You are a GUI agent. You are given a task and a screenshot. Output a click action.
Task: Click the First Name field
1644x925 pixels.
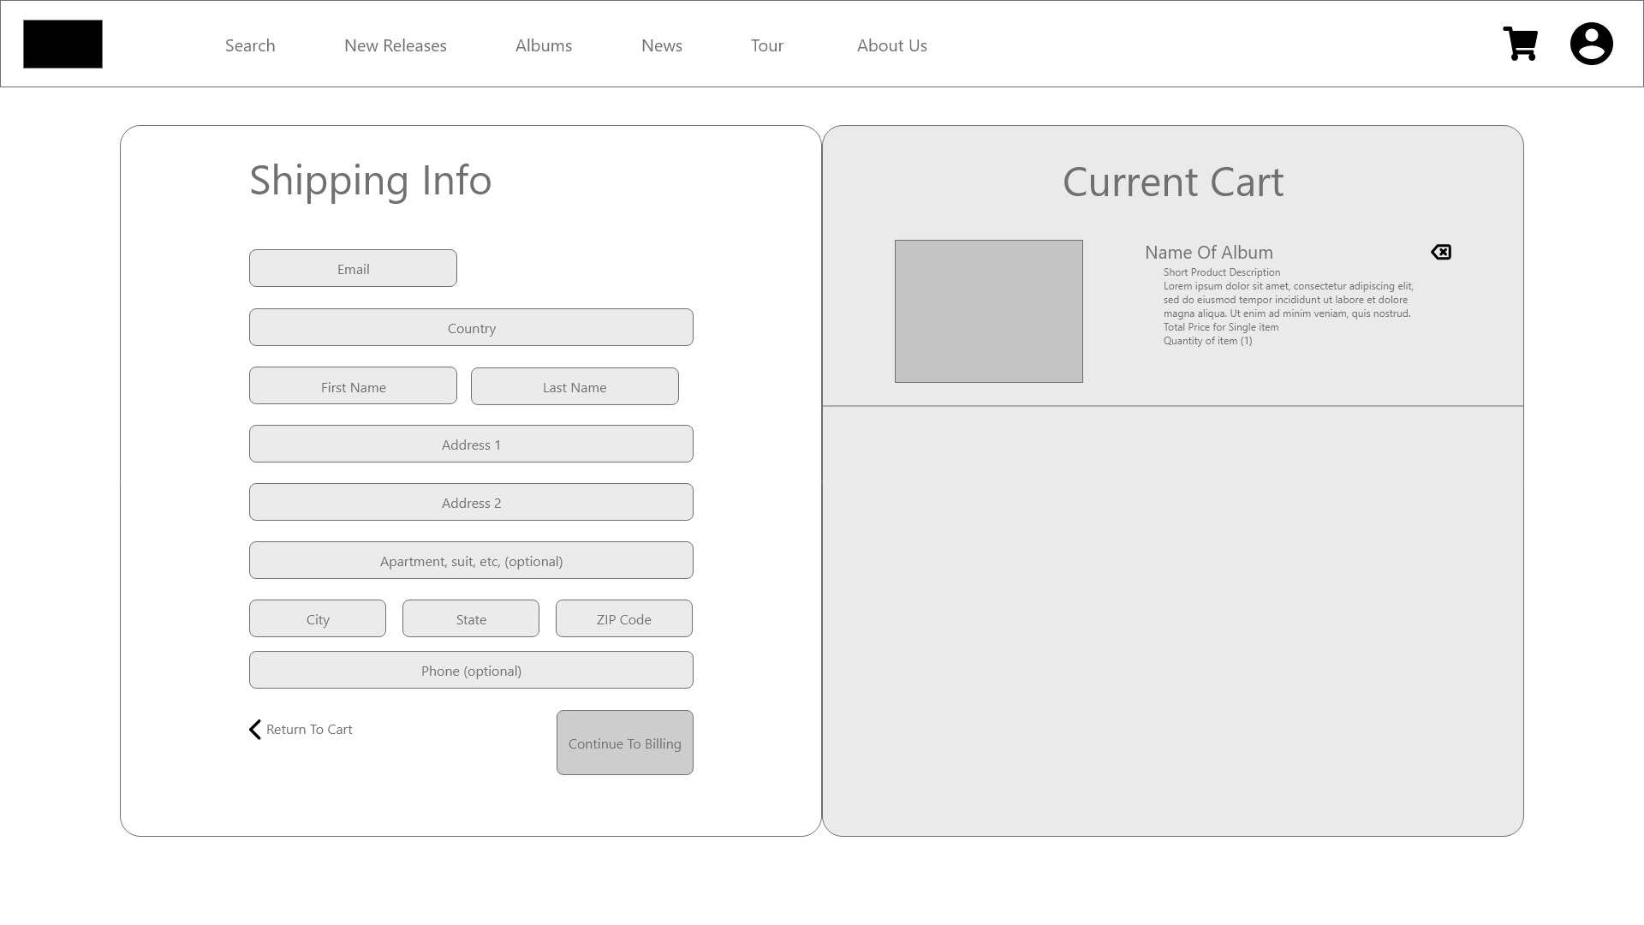[353, 386]
